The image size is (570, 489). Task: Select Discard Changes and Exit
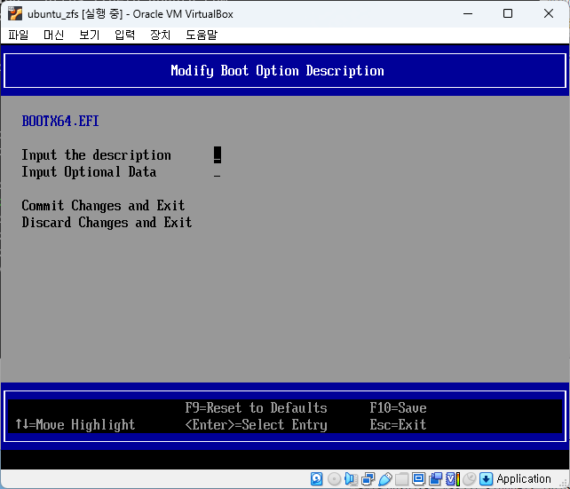pyautogui.click(x=107, y=223)
